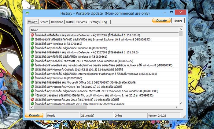Click green check icon for KB2829361 row
This screenshot has height=129, width=214.
click(32, 56)
